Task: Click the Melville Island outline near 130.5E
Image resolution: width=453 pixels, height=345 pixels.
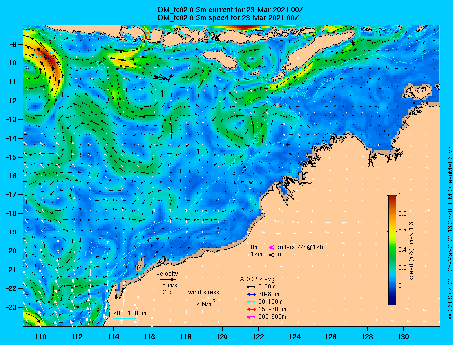Action: (417, 91)
